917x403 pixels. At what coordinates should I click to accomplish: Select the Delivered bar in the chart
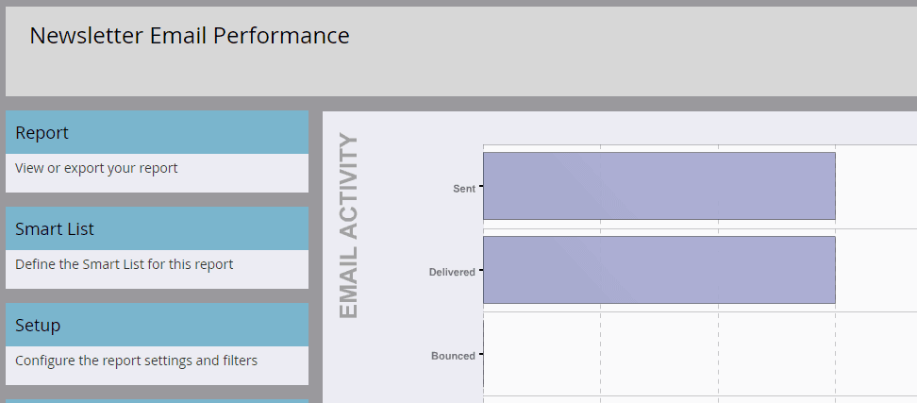point(659,270)
